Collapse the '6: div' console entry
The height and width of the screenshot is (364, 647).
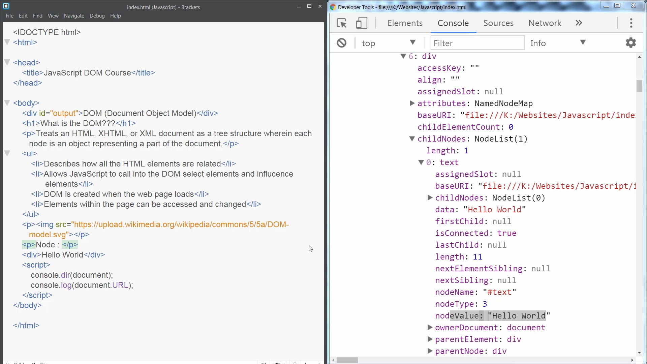403,56
